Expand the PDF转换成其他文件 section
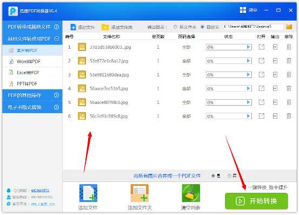This screenshot has height=215, width=299. coord(32,27)
